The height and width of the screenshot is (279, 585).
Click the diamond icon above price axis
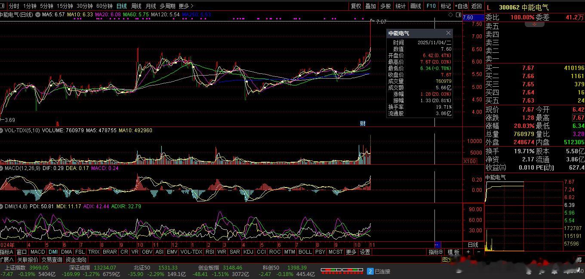(x=451, y=15)
